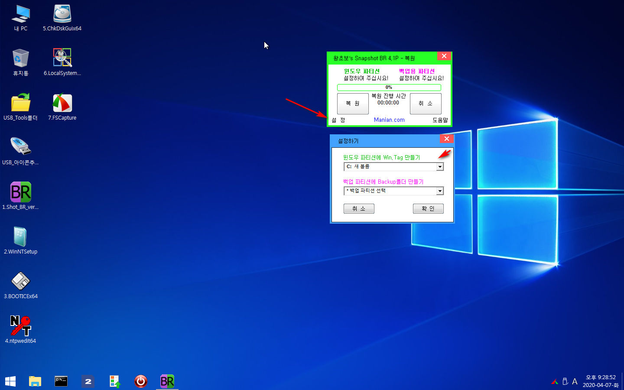The height and width of the screenshot is (390, 624).
Task: Open the 5.ChkDskGuix64 desktop icon
Action: pos(62,18)
